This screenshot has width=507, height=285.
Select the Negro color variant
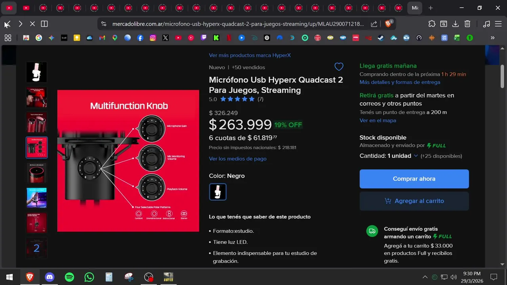(217, 192)
